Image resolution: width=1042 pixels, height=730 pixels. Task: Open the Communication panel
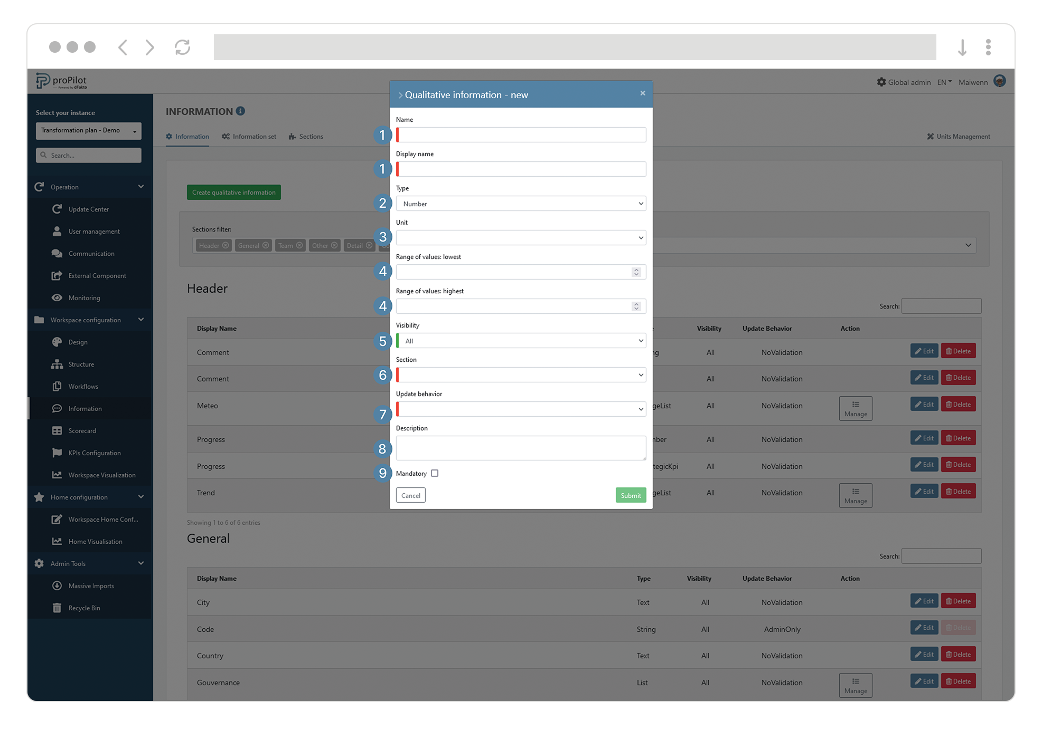tap(91, 253)
